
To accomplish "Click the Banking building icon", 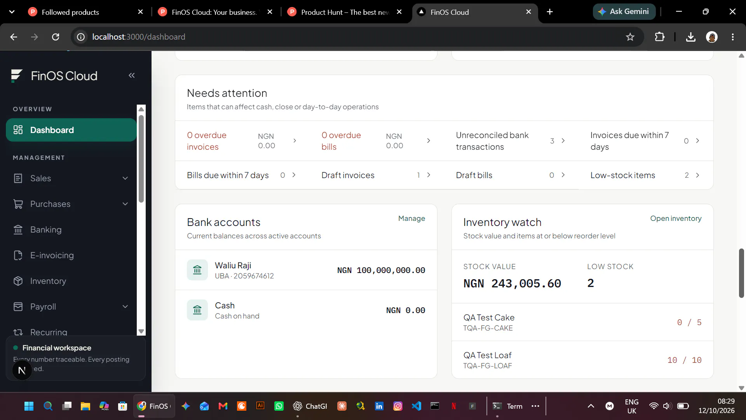I will 18,229.
